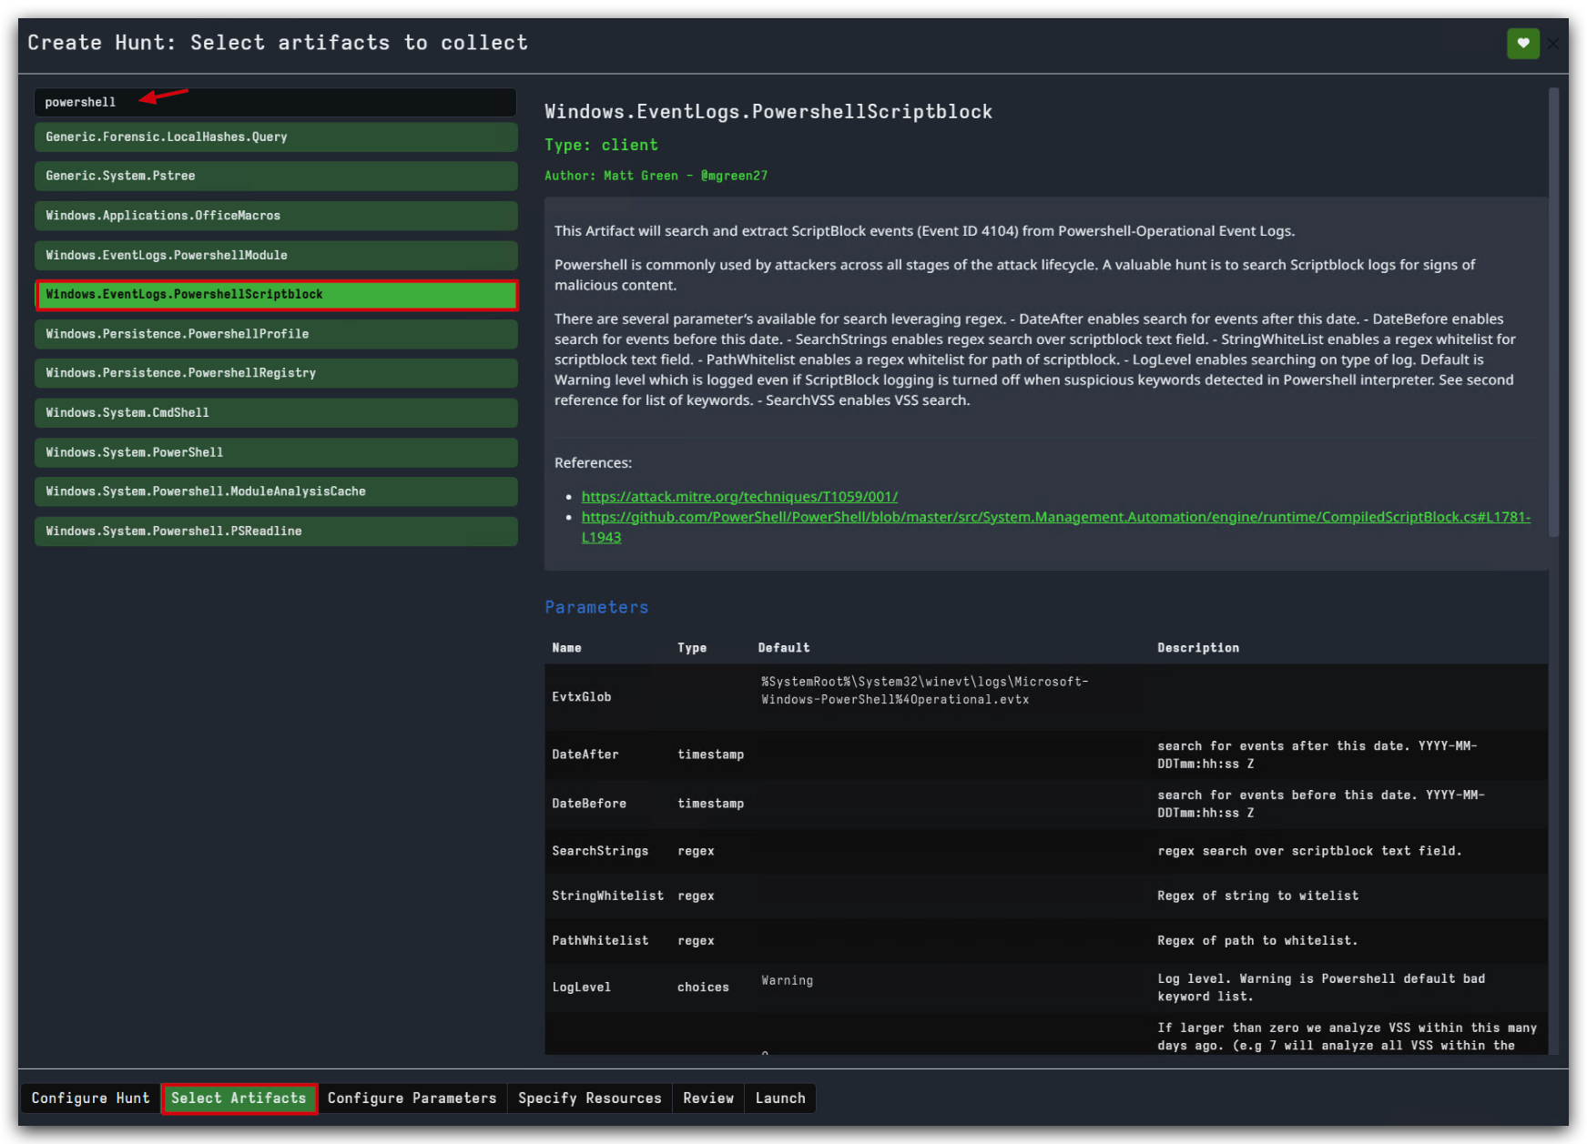Select Windows.Applications.OfficeMacros artifact
The width and height of the screenshot is (1587, 1144).
[x=276, y=216]
